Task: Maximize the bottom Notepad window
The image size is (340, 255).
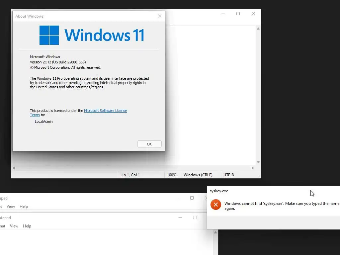Action: pos(195,217)
